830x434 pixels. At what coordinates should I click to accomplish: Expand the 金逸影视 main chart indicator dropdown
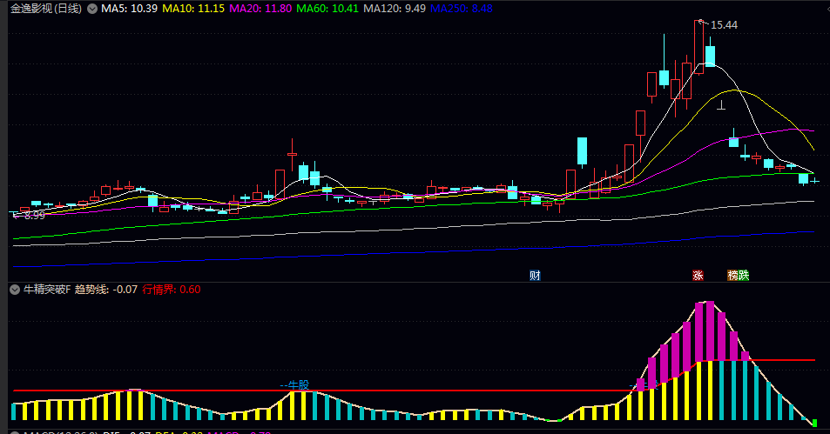click(92, 9)
